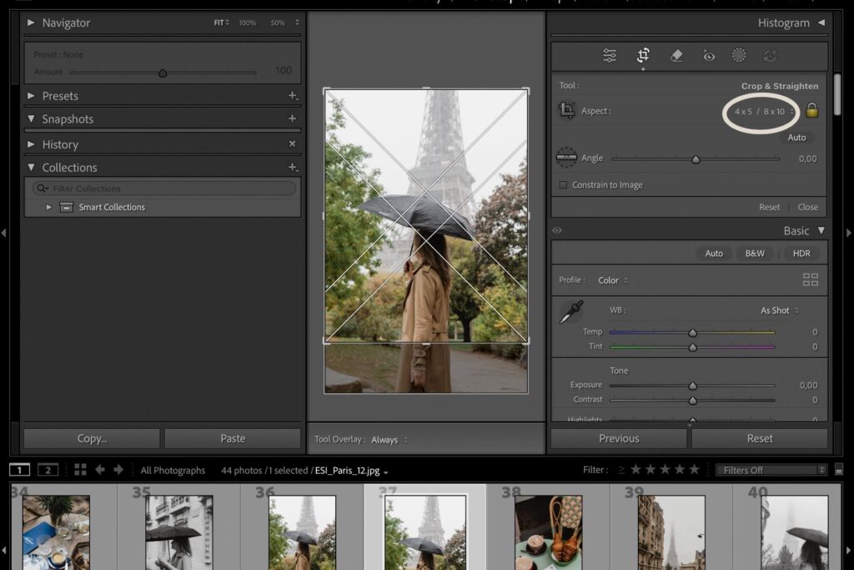Image resolution: width=854 pixels, height=570 pixels.
Task: Expand the Smart Collections tree row
Action: coord(48,207)
